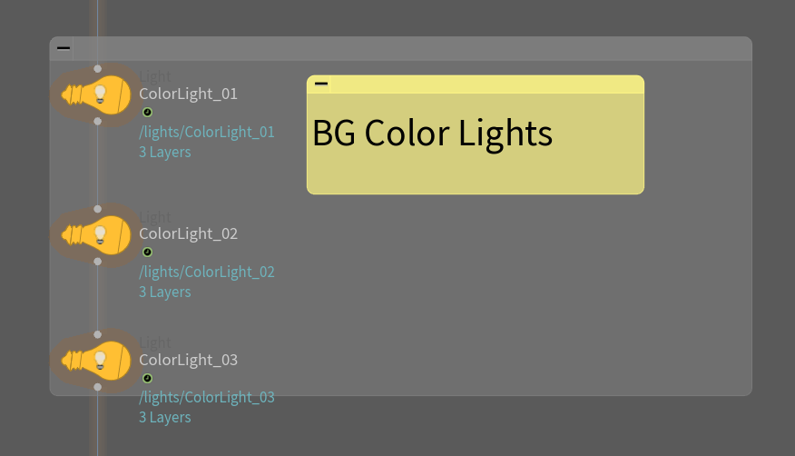Open the /lights/ColorLight_01 path link
The width and height of the screenshot is (795, 456).
(x=206, y=132)
